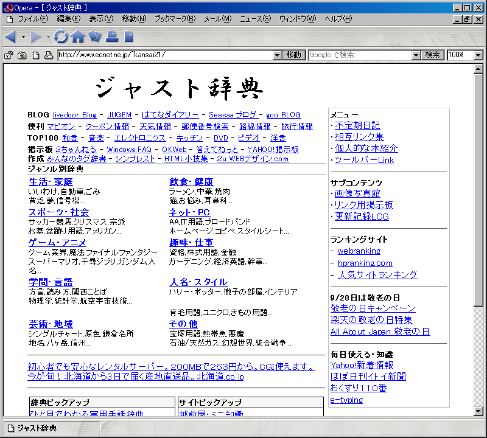The image size is (487, 438).
Task: Open the 敬老の日キャンペーン link
Action: point(373,308)
